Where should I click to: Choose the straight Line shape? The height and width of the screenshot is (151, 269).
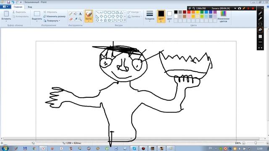coord(97,13)
